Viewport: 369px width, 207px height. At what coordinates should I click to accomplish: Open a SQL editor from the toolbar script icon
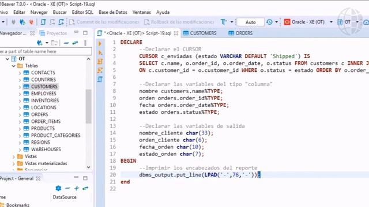pyautogui.click(x=43, y=22)
